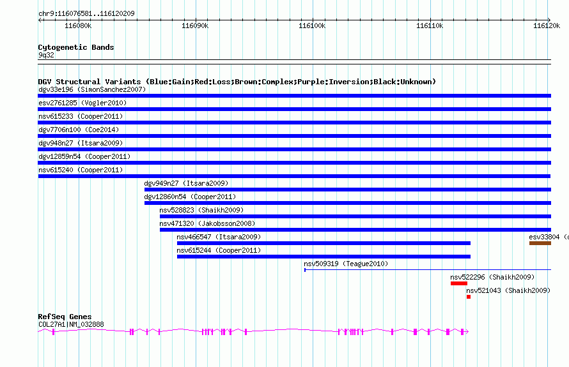Image resolution: width=569 pixels, height=367 pixels.
Task: Click the DGV Structural Variants track title
Action: (237, 82)
